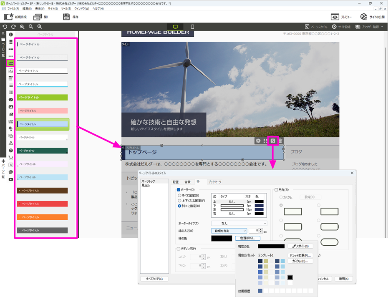Select the X social parts icon
Viewport: 388px width, 297px height.
click(x=11, y=165)
